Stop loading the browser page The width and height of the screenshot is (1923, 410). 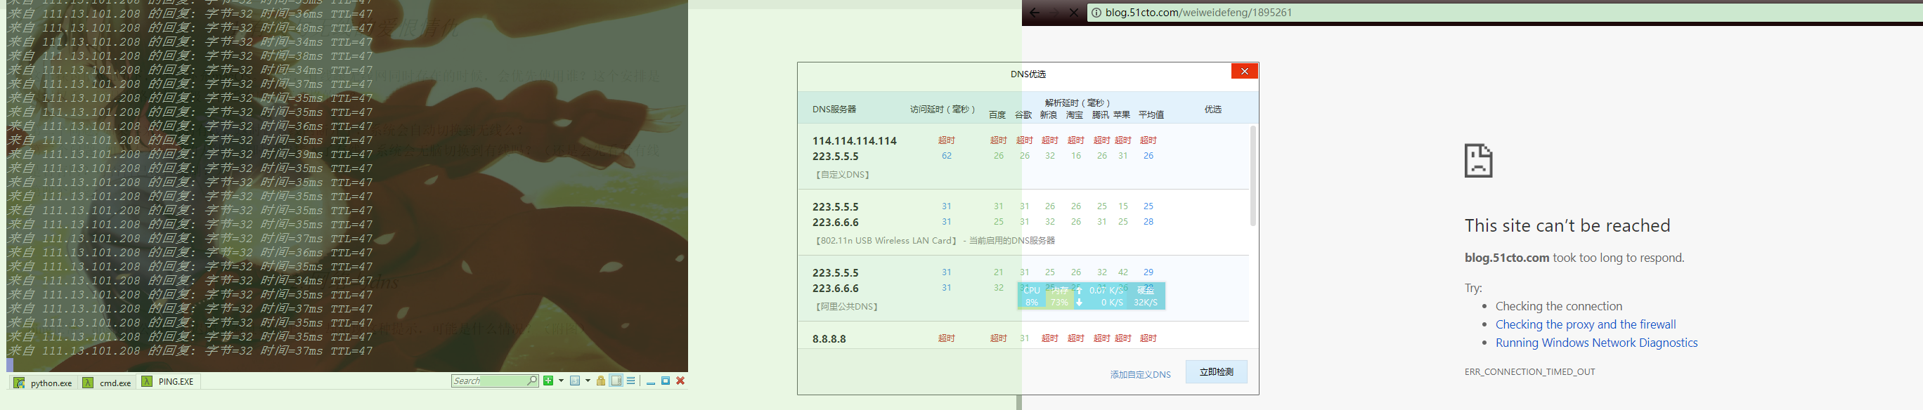click(1073, 13)
